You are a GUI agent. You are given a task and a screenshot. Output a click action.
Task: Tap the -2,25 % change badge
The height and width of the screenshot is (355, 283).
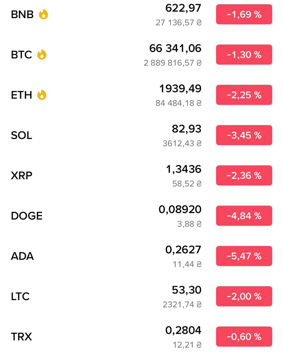pyautogui.click(x=244, y=95)
